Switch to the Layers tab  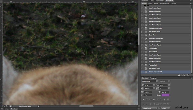click(x=173, y=4)
